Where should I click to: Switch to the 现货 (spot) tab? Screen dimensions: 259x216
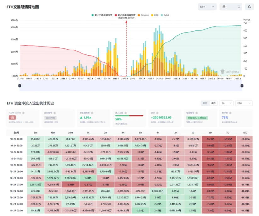pyautogui.click(x=205, y=103)
